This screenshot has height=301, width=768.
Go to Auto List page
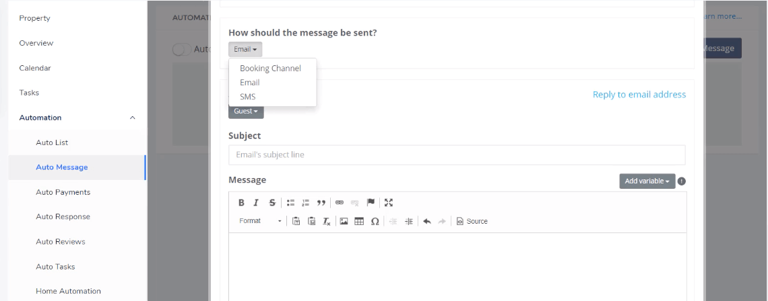coord(52,142)
